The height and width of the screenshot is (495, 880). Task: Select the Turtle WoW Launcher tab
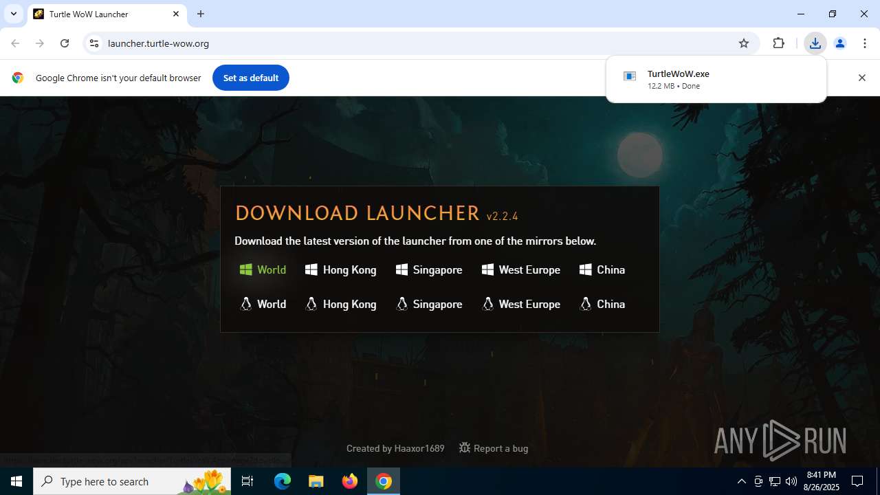(107, 14)
